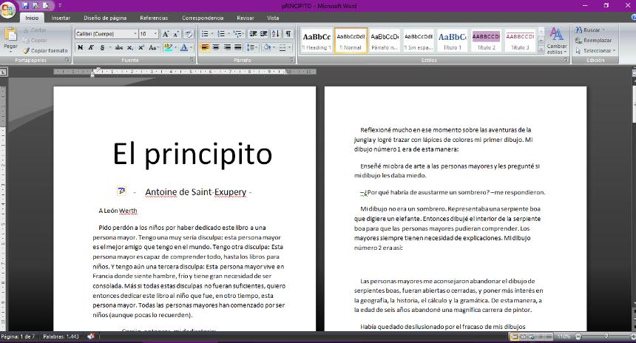Increase font size with A-up icon
Screen dimensions: 636x343
point(166,34)
